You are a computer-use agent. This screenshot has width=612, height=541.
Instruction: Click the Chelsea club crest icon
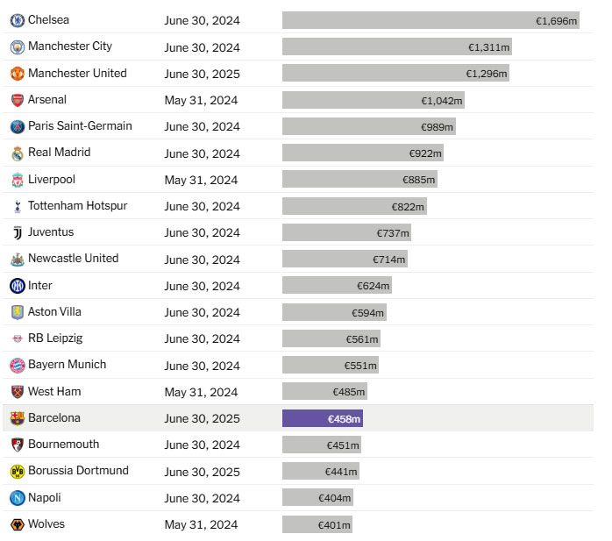(18, 20)
